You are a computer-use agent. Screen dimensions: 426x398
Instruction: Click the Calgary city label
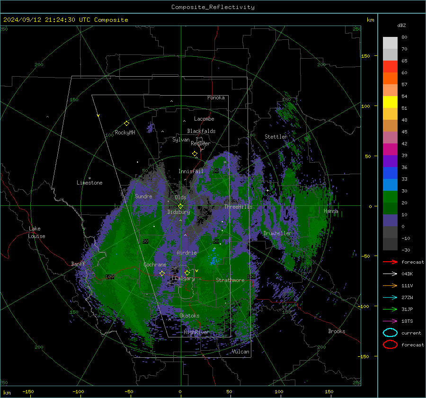(x=185, y=278)
